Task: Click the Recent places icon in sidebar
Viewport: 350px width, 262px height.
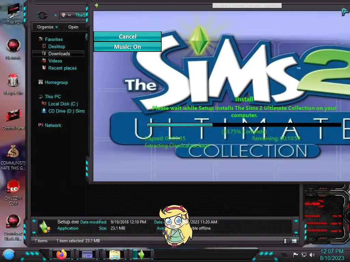Action: (x=44, y=68)
